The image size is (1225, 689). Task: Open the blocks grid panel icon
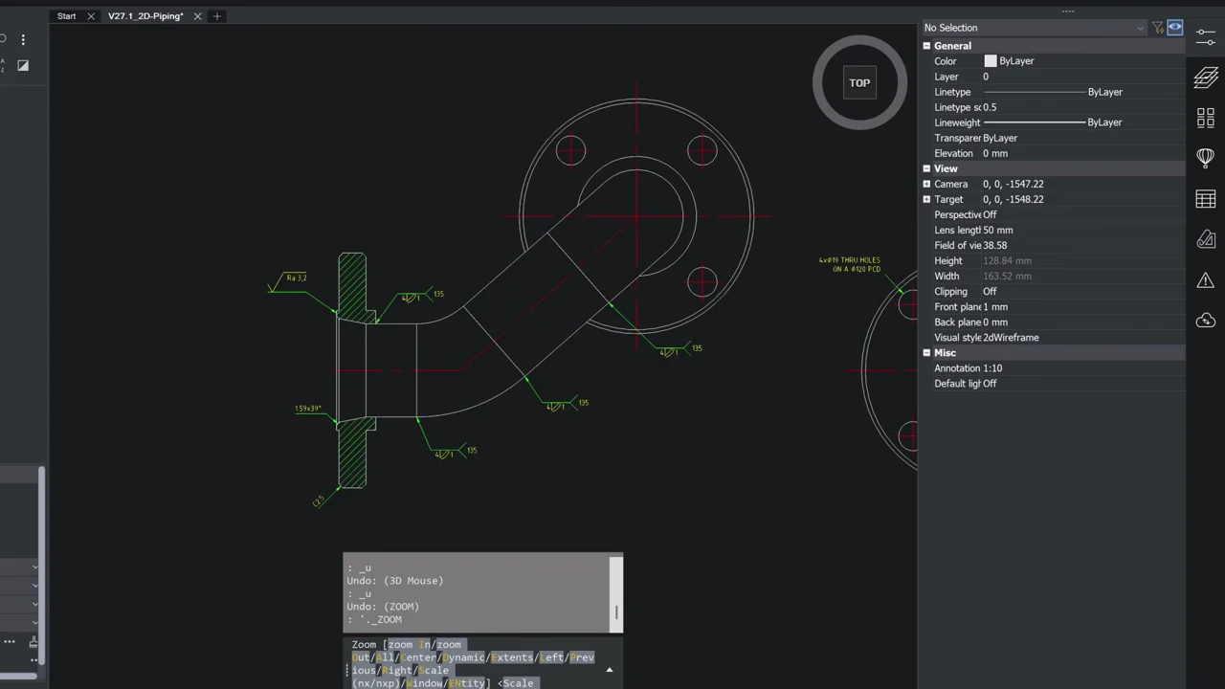click(x=1205, y=117)
